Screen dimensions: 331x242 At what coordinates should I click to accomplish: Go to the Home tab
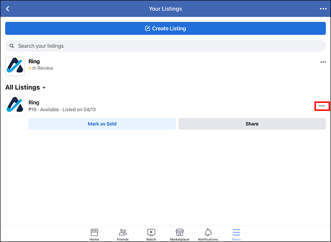(94, 234)
